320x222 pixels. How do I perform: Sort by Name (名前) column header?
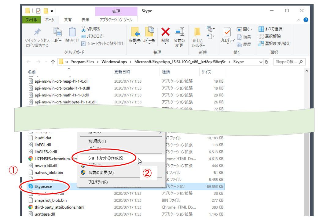click(x=32, y=72)
